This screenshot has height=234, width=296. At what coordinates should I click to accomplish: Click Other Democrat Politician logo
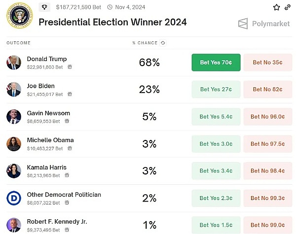[14, 198]
